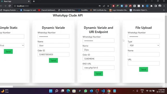Open Visual Studio Code from taskbar
167x94 pixels.
pos(103,91)
